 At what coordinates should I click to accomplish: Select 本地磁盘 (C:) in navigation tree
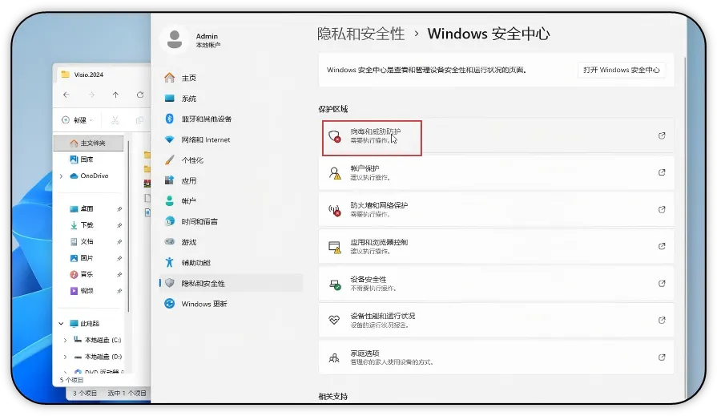(x=98, y=340)
